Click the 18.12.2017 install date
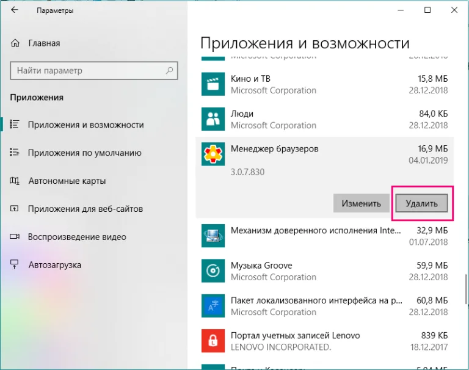Image resolution: width=469 pixels, height=370 pixels. [429, 347]
